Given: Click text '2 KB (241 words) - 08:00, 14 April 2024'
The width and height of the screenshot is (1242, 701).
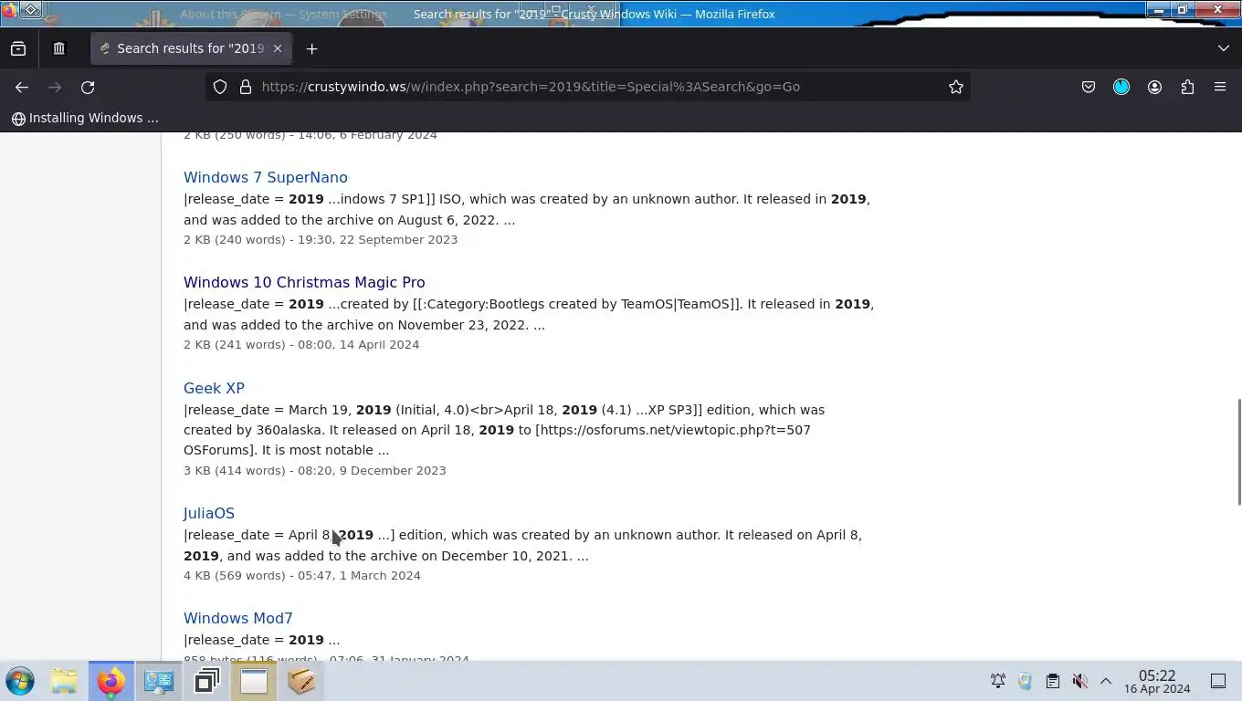Looking at the screenshot, I should (301, 344).
